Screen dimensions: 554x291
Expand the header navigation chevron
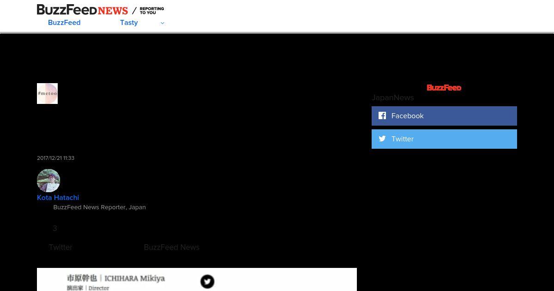tap(162, 23)
